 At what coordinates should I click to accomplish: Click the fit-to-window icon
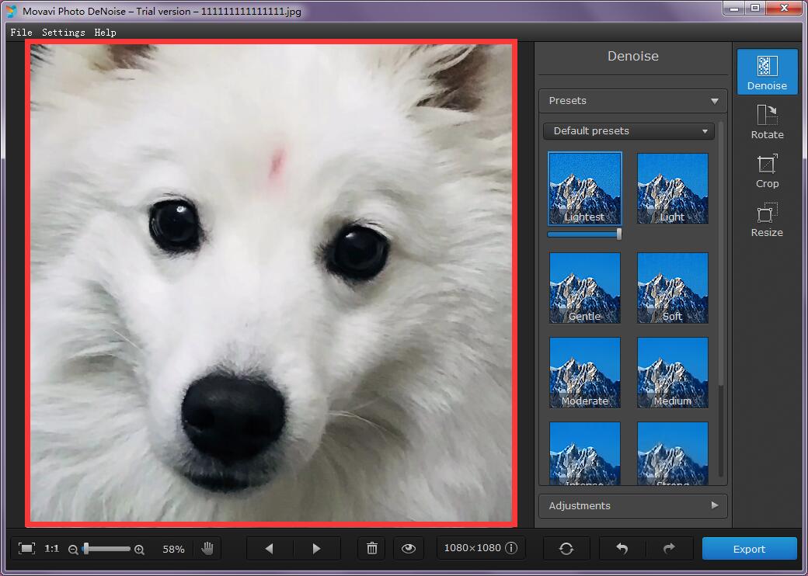pyautogui.click(x=26, y=549)
